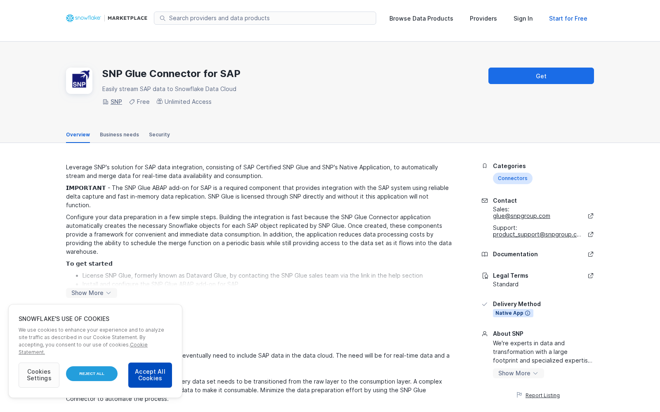This screenshot has width=660, height=412.
Task: Click the bookmark icon next to Categories
Action: click(485, 166)
